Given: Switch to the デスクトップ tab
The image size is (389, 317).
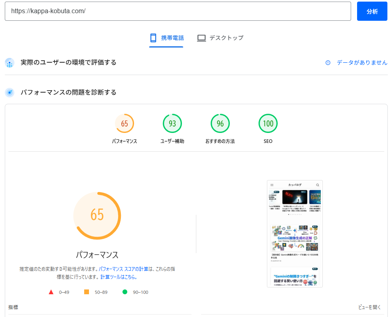Looking at the screenshot, I should [220, 38].
